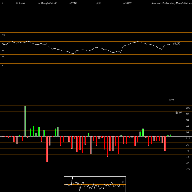Click the 1 label inside mini chart
Image resolution: width=192 pixels, height=192 pixels.
tap(123, 187)
